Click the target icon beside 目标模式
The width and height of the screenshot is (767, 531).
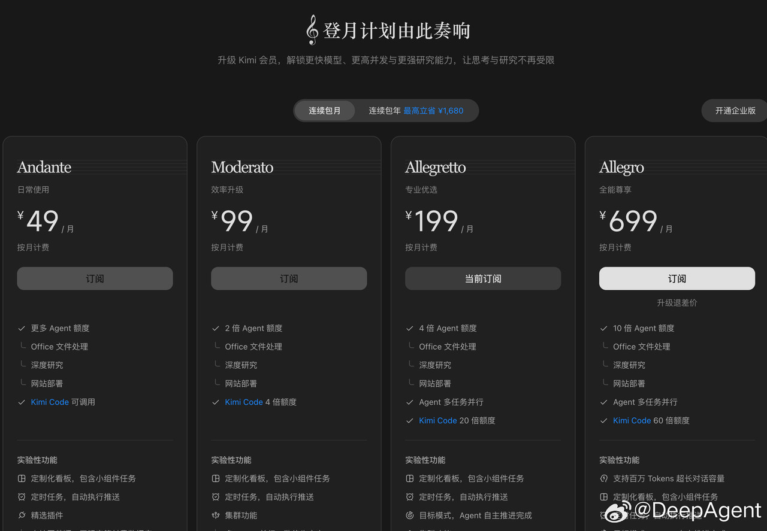click(x=410, y=515)
